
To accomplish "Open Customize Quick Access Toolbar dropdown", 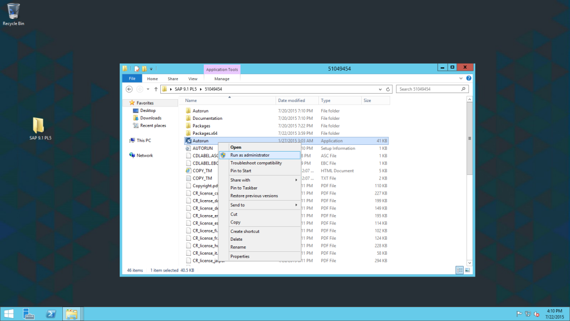I will pos(151,69).
